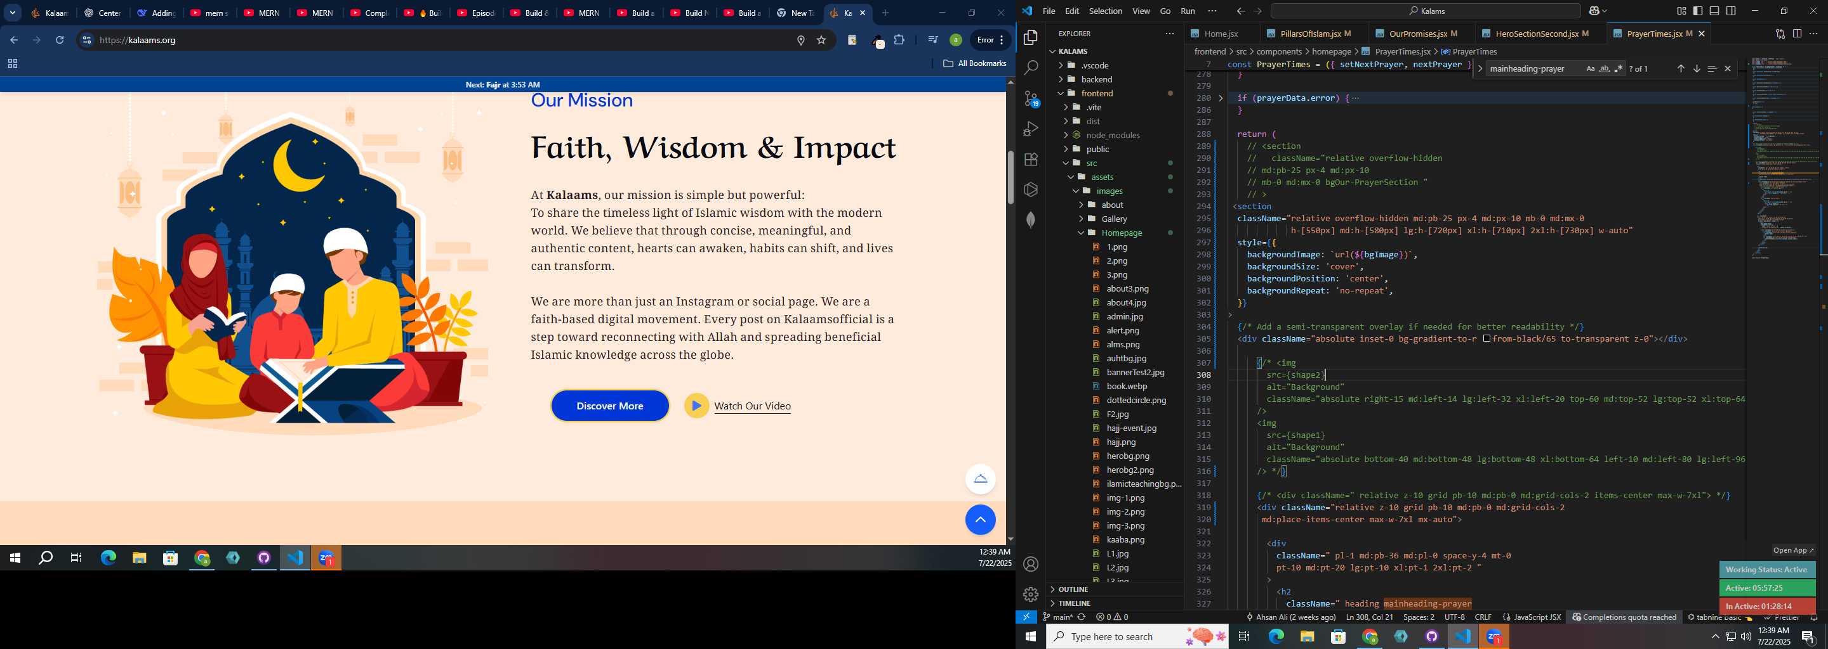Viewport: 1828px width, 649px height.
Task: Toggle Match Whole Word in find widget
Action: pos(1605,68)
